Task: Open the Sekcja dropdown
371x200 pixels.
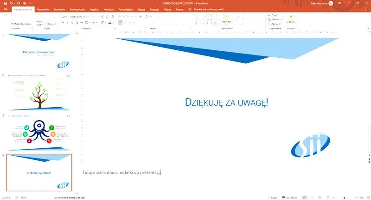Action: coord(51,24)
